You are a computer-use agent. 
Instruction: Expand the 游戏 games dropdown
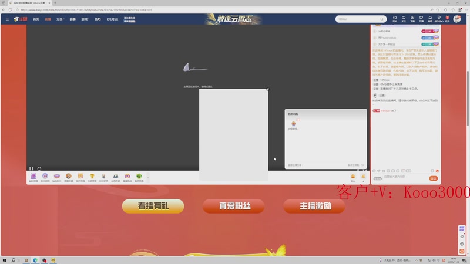(x=85, y=19)
